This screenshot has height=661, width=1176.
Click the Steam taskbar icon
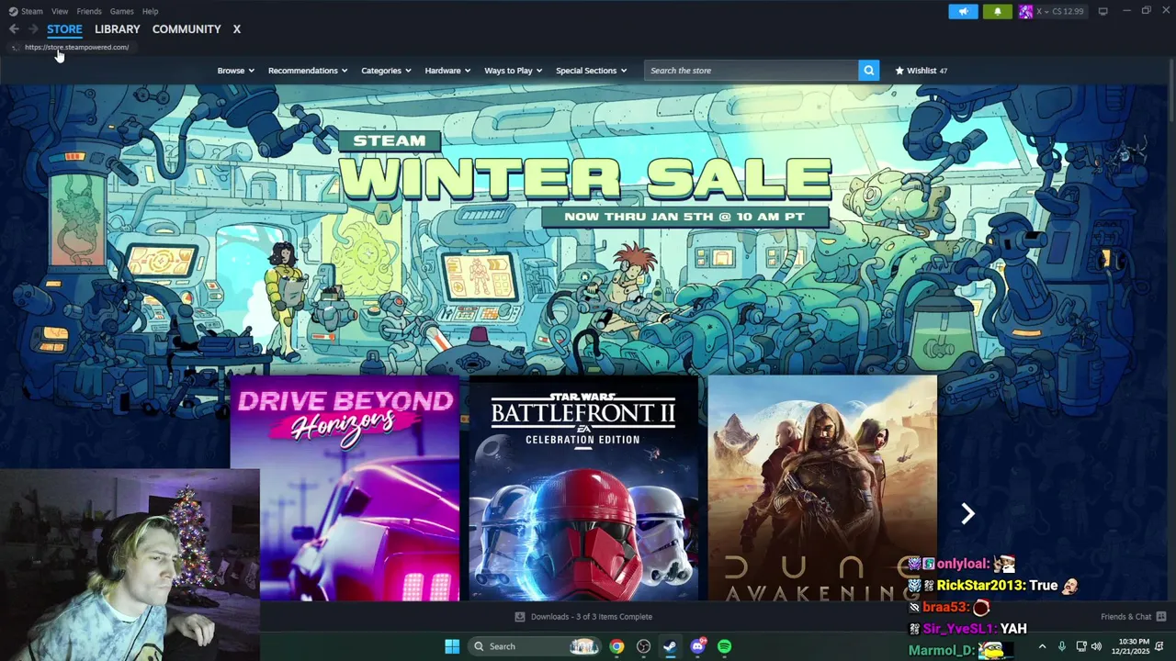pos(670,646)
